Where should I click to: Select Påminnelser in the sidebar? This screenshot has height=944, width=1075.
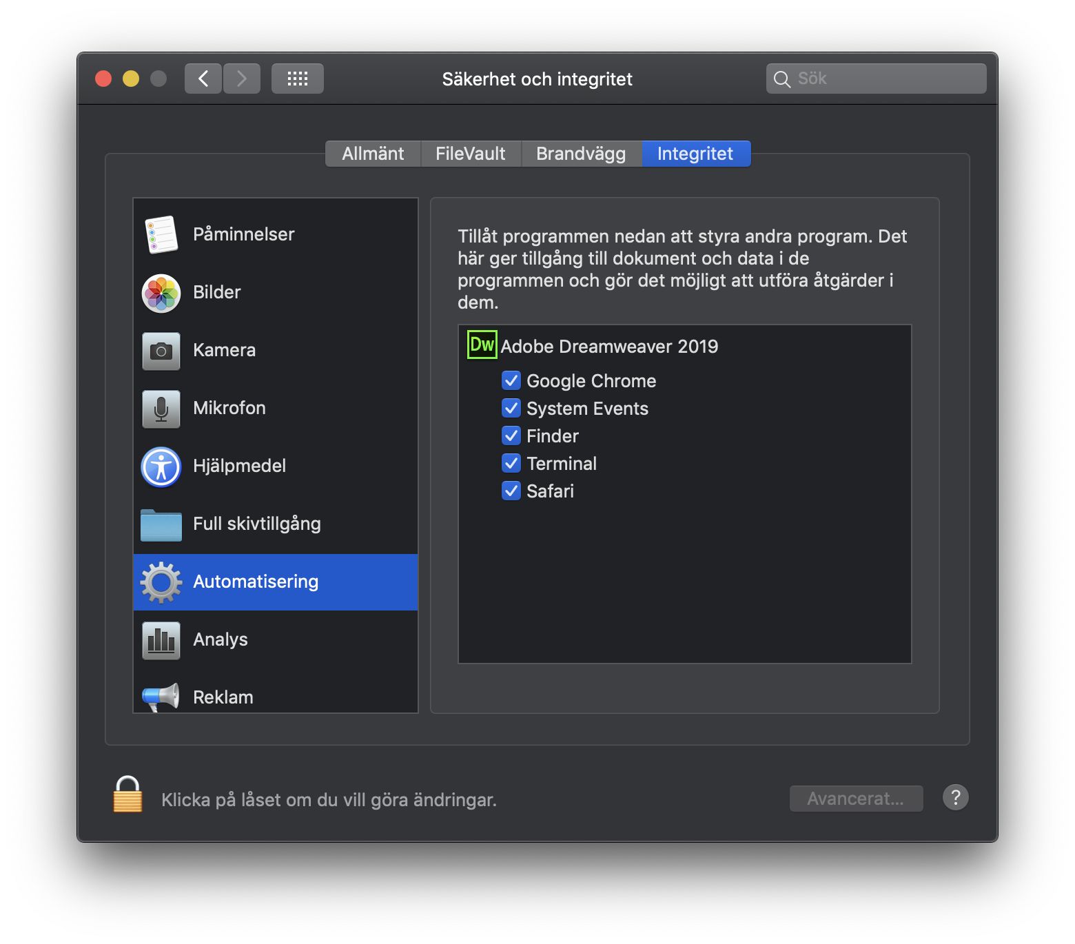(x=276, y=234)
